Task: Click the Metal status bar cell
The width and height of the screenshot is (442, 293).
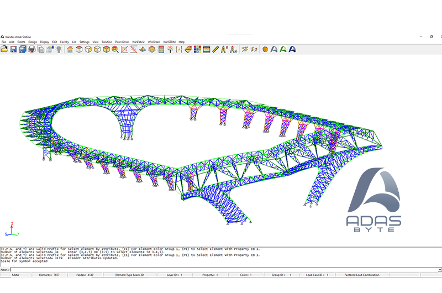Action: 16,275
